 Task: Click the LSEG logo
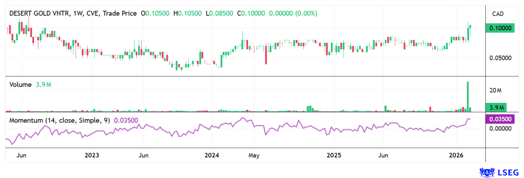coord(496,172)
